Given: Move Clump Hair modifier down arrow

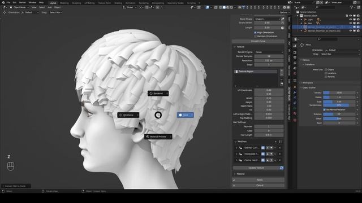Looking at the screenshot, I should 271,160.
